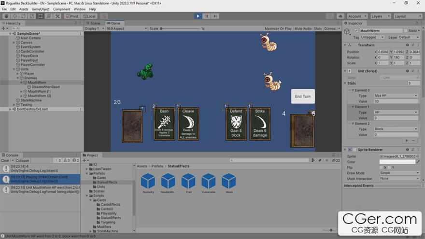Select the Transform tool
425x239 pixels.
(x=49, y=16)
